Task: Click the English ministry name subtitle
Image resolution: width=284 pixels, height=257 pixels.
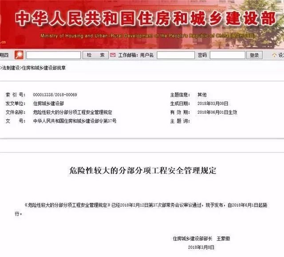Action: click(148, 36)
